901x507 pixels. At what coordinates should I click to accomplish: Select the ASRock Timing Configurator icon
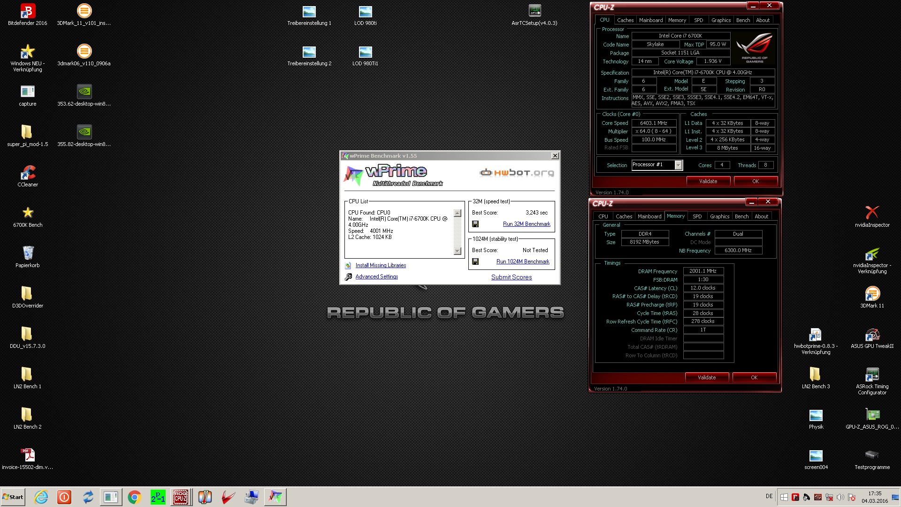872,380
